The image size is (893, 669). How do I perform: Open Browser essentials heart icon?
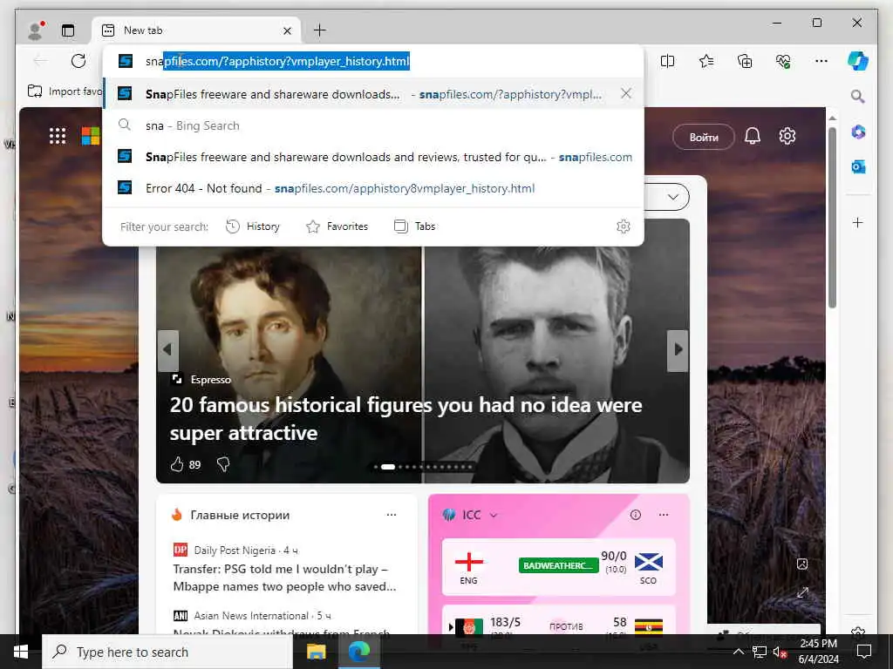[783, 61]
